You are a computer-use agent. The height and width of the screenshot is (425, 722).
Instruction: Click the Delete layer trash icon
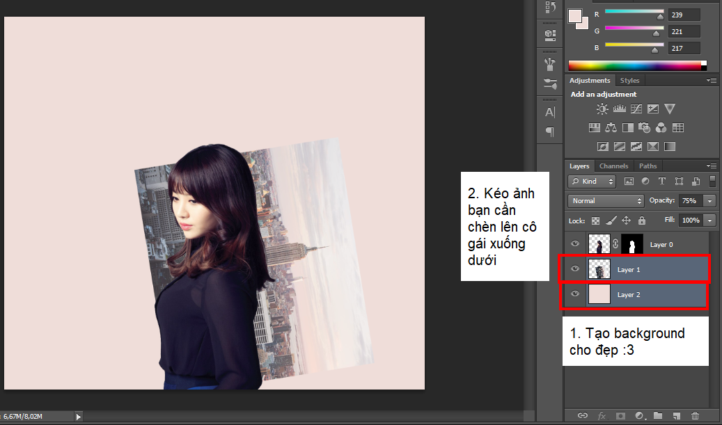click(x=694, y=416)
